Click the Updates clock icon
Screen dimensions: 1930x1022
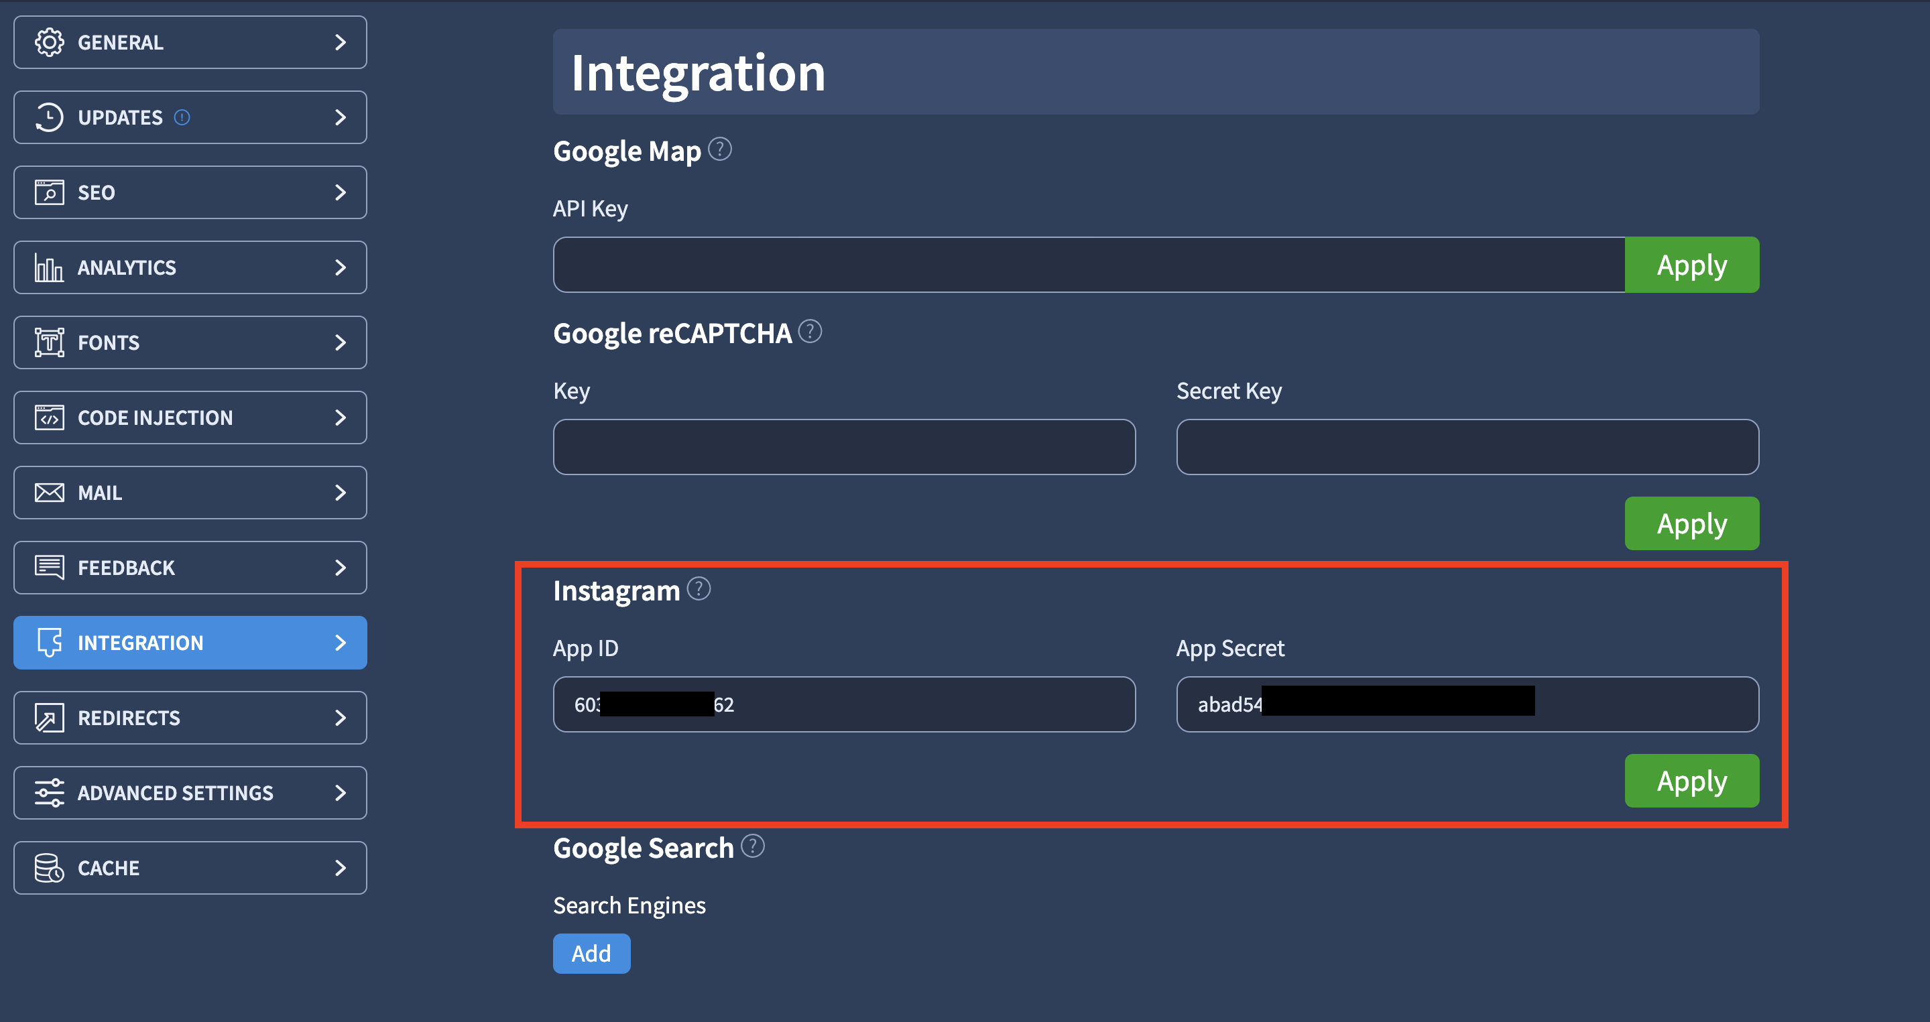tap(50, 117)
